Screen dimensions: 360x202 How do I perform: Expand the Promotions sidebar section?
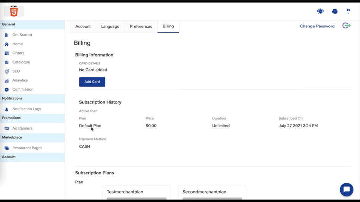tap(11, 118)
